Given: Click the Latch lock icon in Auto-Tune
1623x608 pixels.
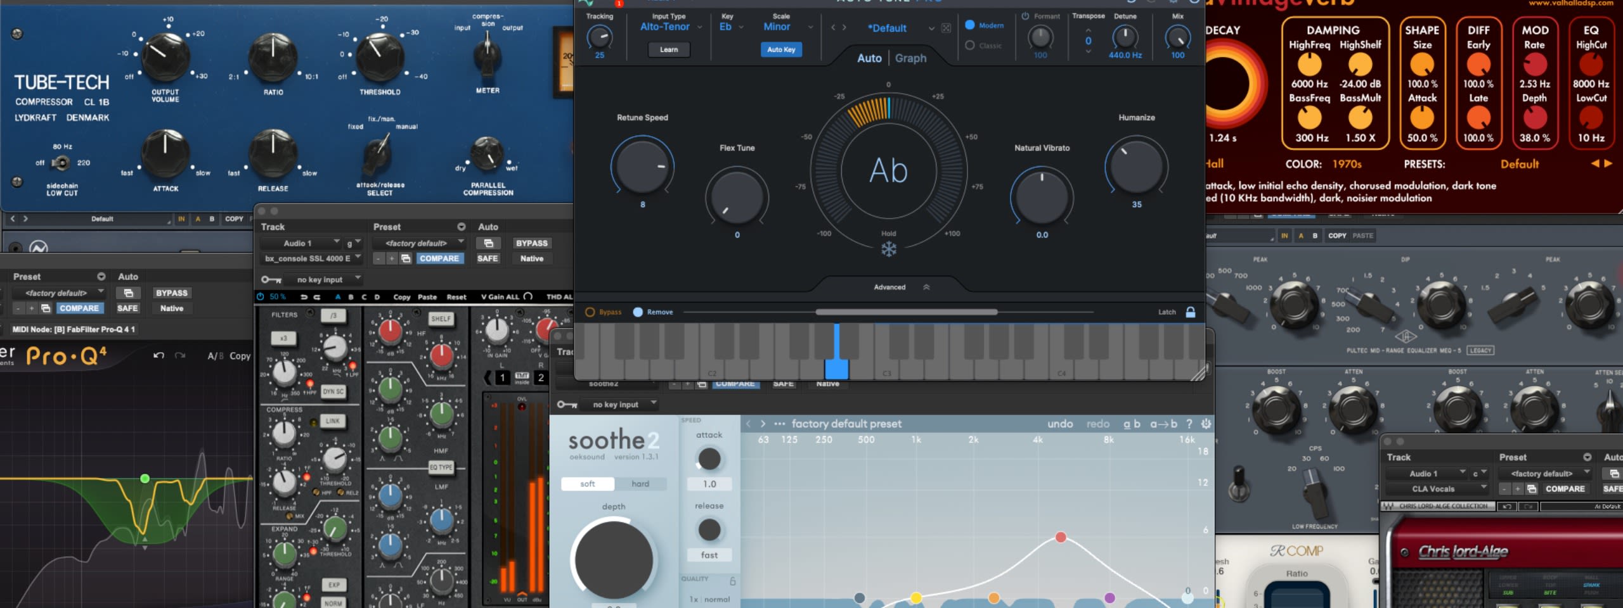Looking at the screenshot, I should (x=1190, y=312).
